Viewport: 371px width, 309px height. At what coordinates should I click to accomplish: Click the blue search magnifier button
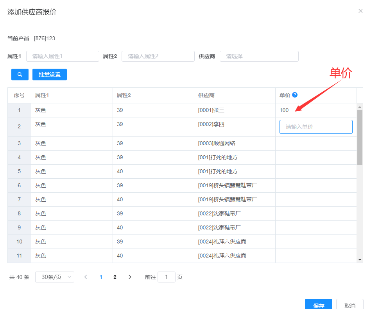coord(20,75)
